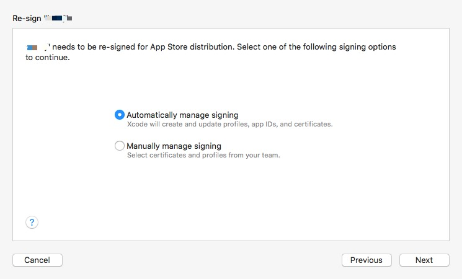This screenshot has height=279, width=462.
Task: Click the "needs to be re-signed" phrase
Action: (x=94, y=47)
